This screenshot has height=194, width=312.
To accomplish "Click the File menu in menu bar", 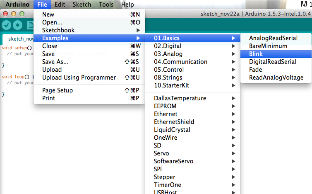I will point(42,5).
